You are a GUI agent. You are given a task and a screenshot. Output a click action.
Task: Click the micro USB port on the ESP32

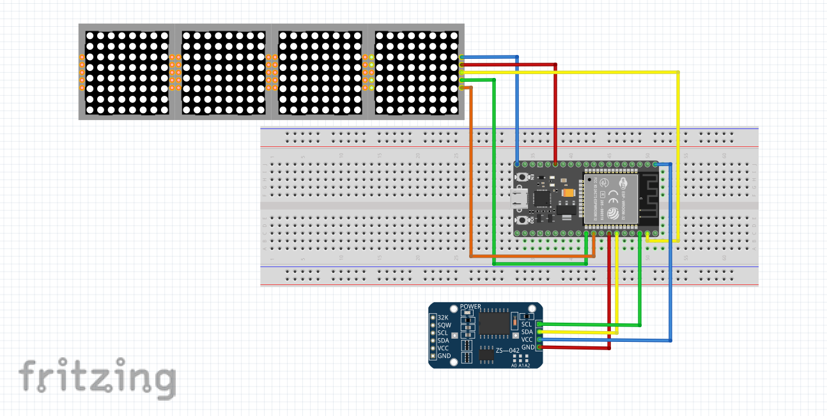[x=519, y=199]
